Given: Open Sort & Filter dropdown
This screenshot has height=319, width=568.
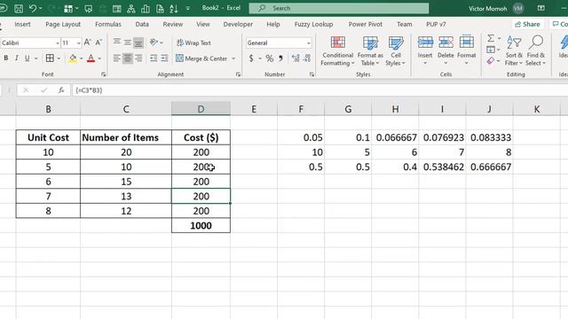Looking at the screenshot, I should 514,51.
